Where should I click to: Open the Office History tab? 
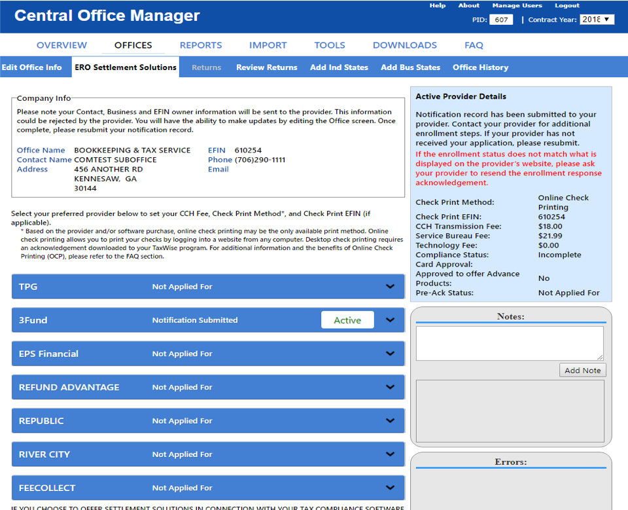tap(480, 67)
